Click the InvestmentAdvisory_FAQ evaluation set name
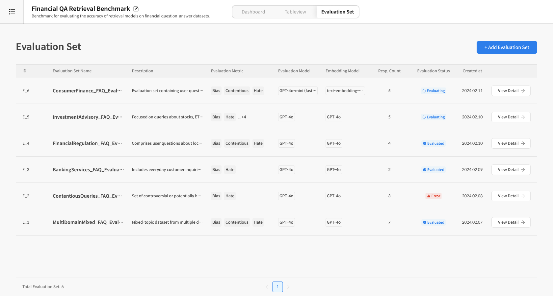Screen dimensions: 553x296 click(x=87, y=117)
